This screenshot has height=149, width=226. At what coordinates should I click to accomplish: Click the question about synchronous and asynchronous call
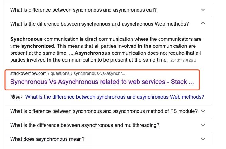83,10
